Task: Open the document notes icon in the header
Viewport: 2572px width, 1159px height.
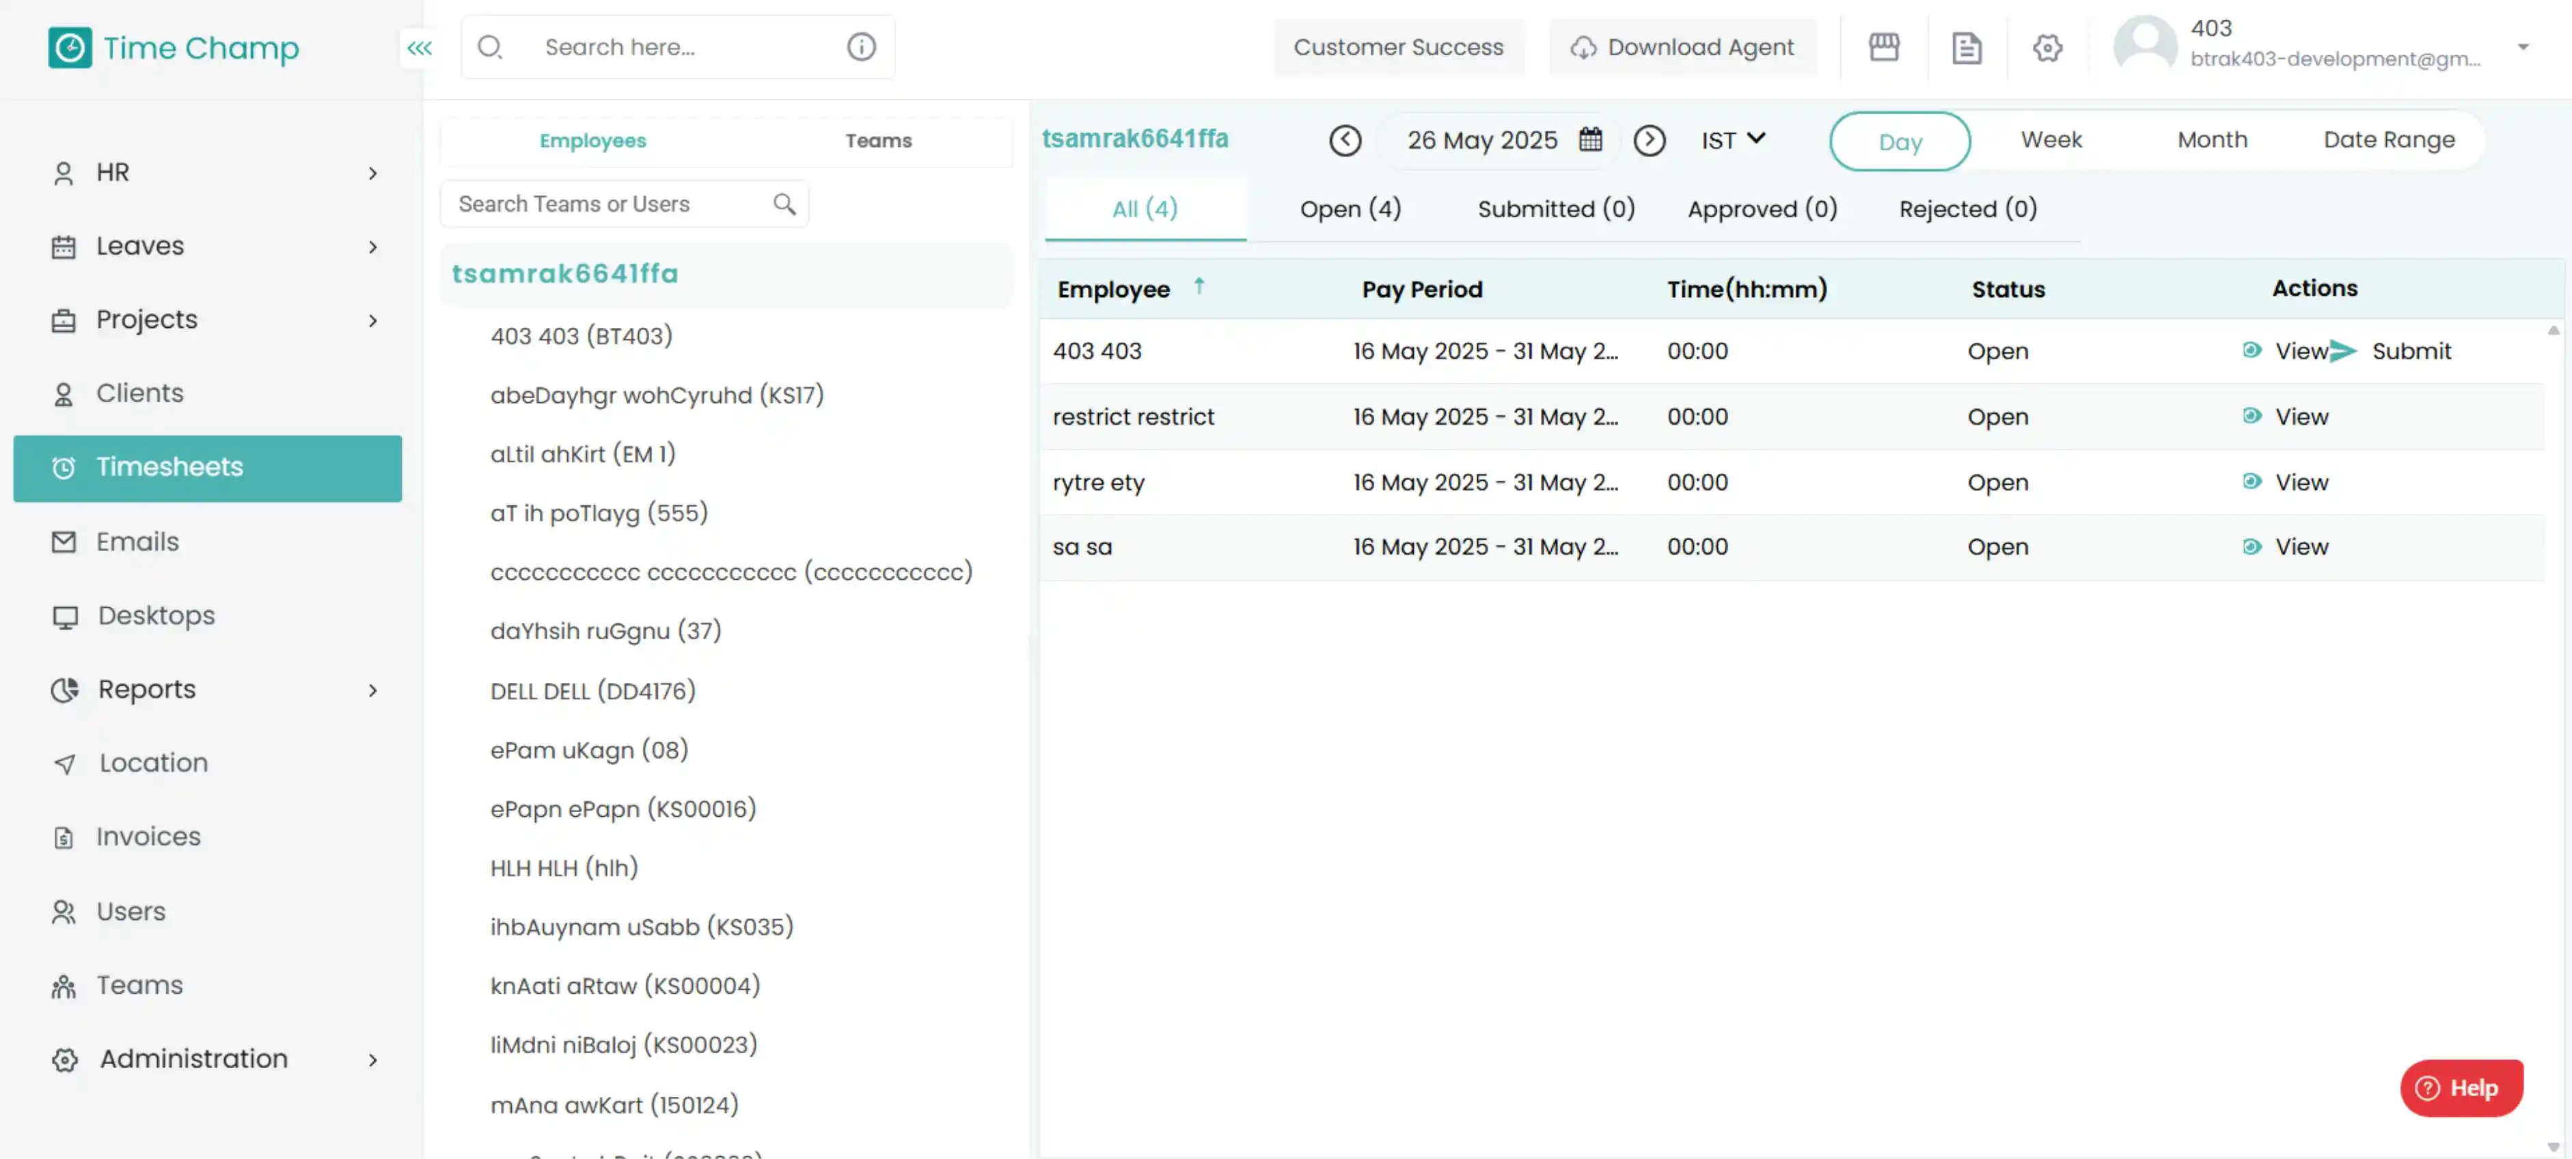Action: click(1966, 48)
